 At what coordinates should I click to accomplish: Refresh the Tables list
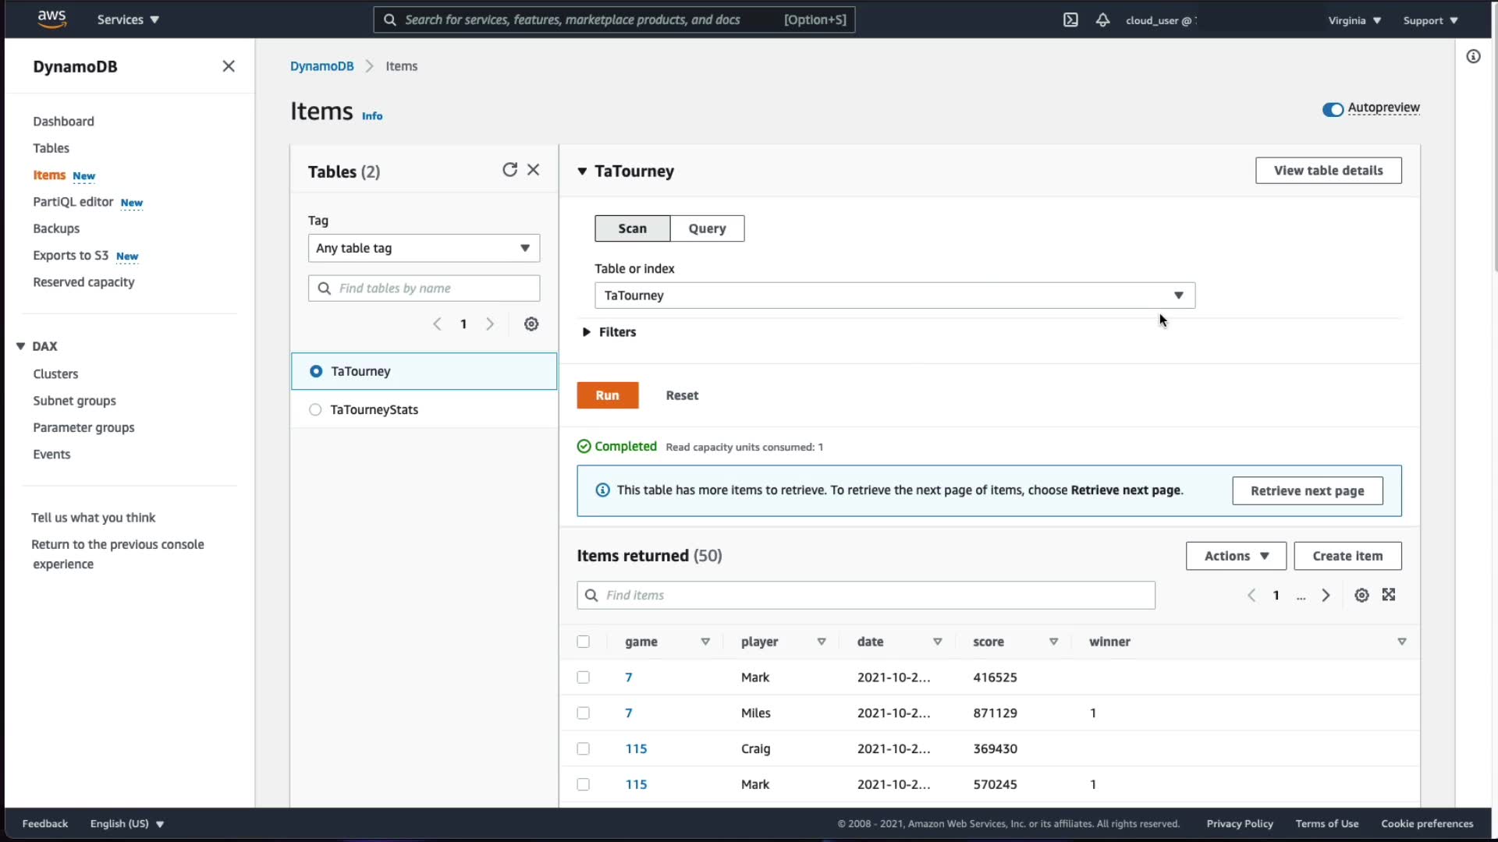[509, 170]
